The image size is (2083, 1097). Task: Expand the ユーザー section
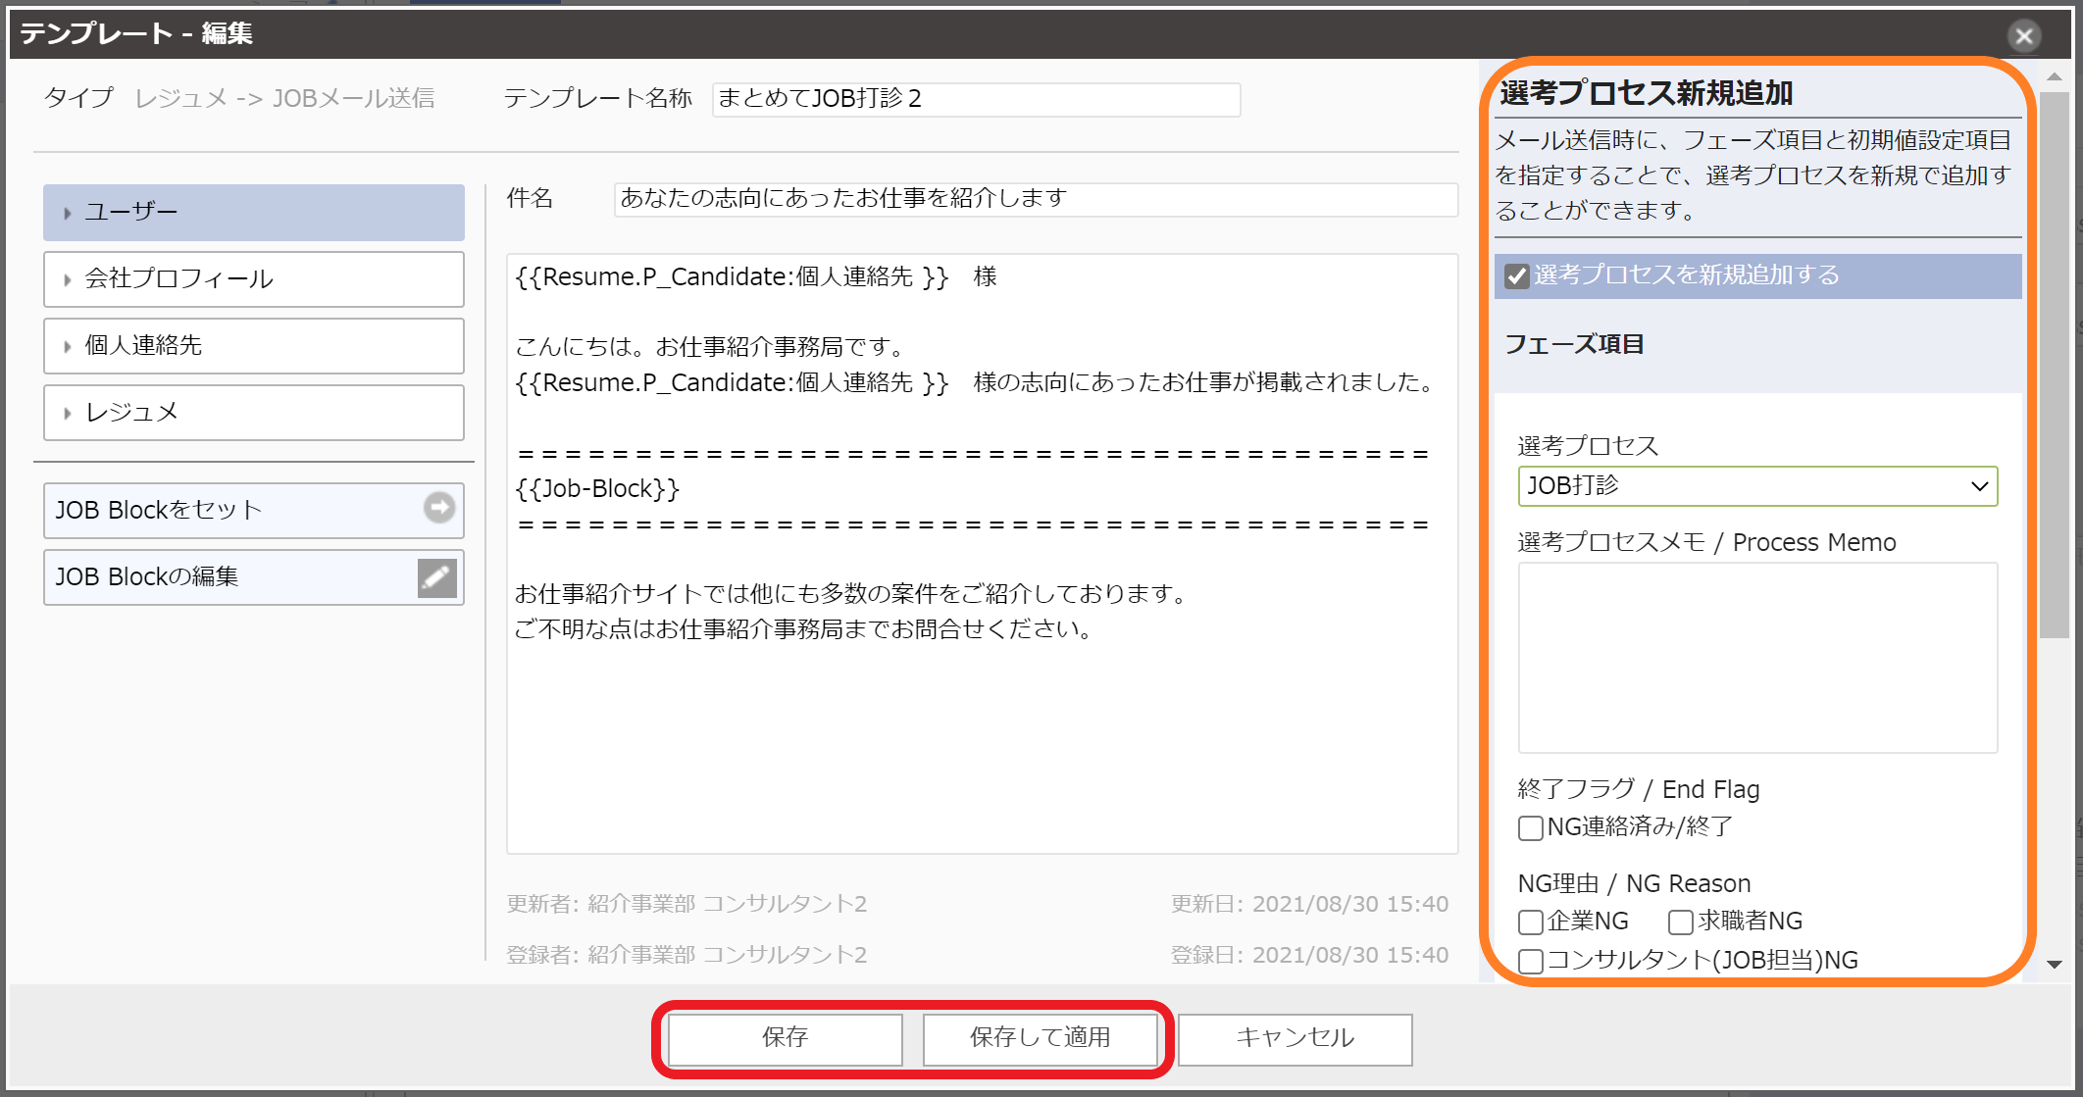[x=253, y=213]
